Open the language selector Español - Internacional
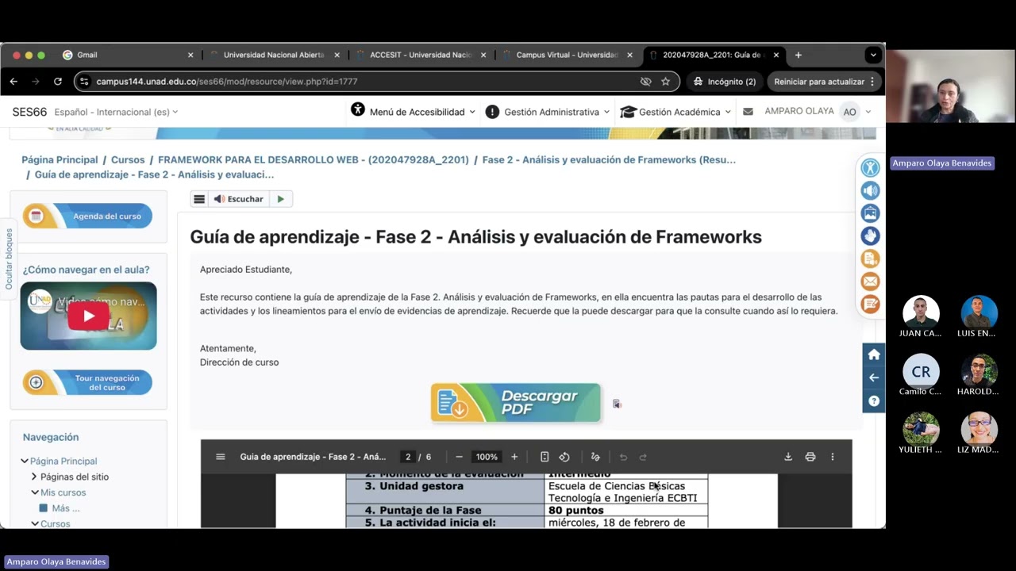Viewport: 1016px width, 571px height. point(116,112)
